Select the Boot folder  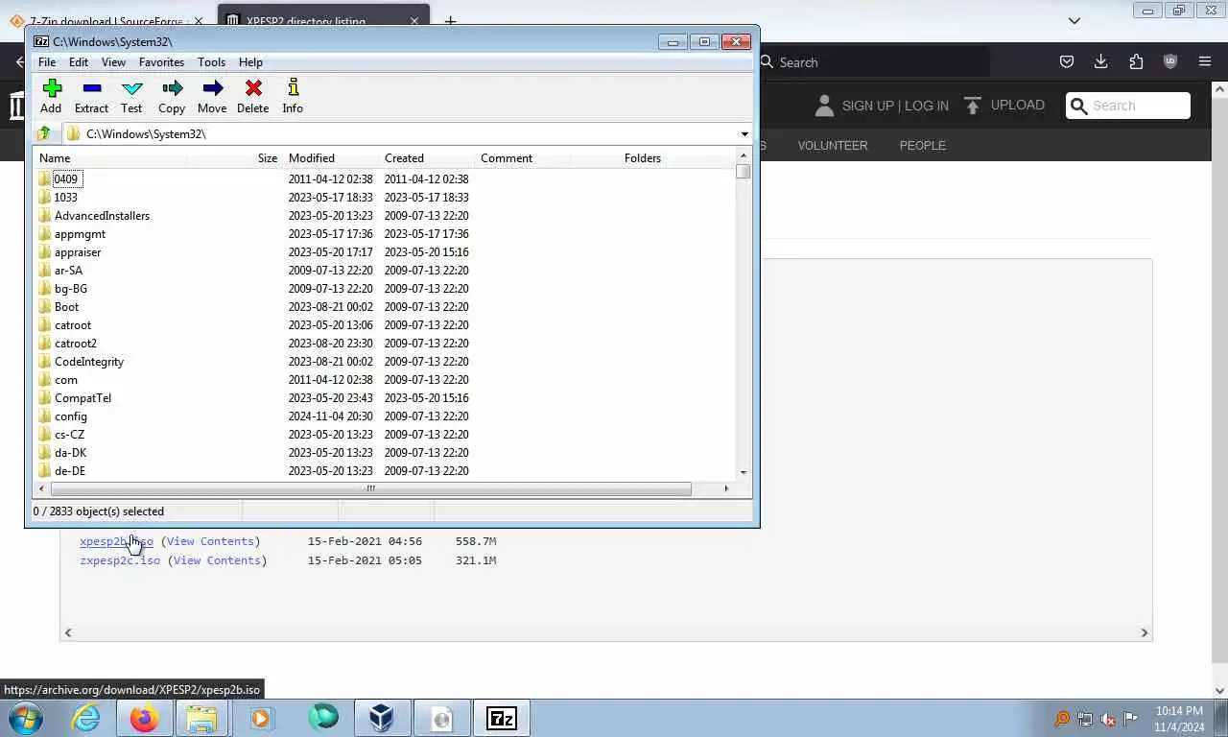click(66, 307)
